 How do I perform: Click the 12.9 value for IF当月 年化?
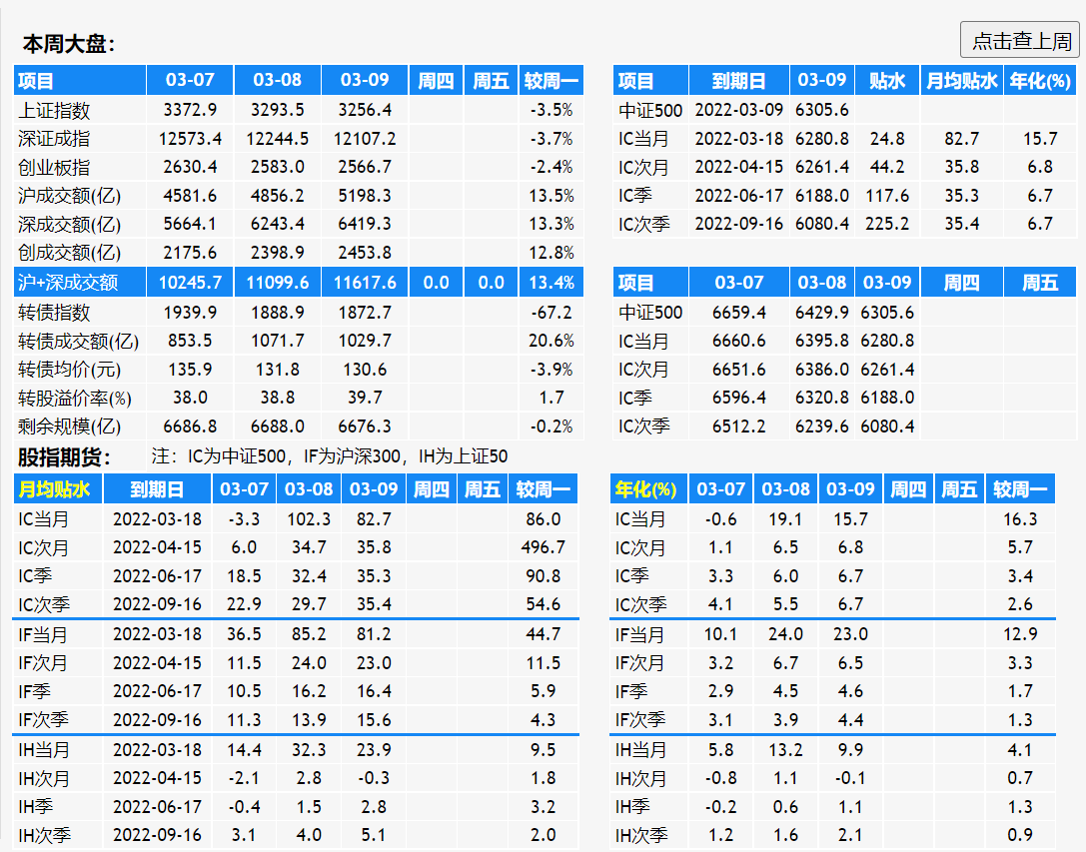pos(1020,634)
